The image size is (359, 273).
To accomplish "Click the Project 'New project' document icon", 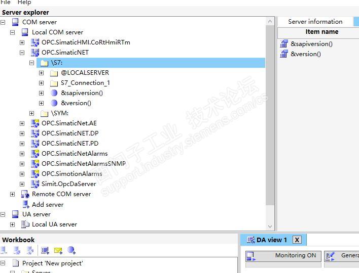I will (16, 263).
